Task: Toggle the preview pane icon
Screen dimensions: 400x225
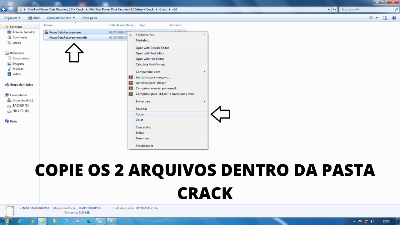Action: point(385,18)
